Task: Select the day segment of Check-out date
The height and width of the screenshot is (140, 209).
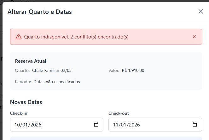Action: (116, 125)
